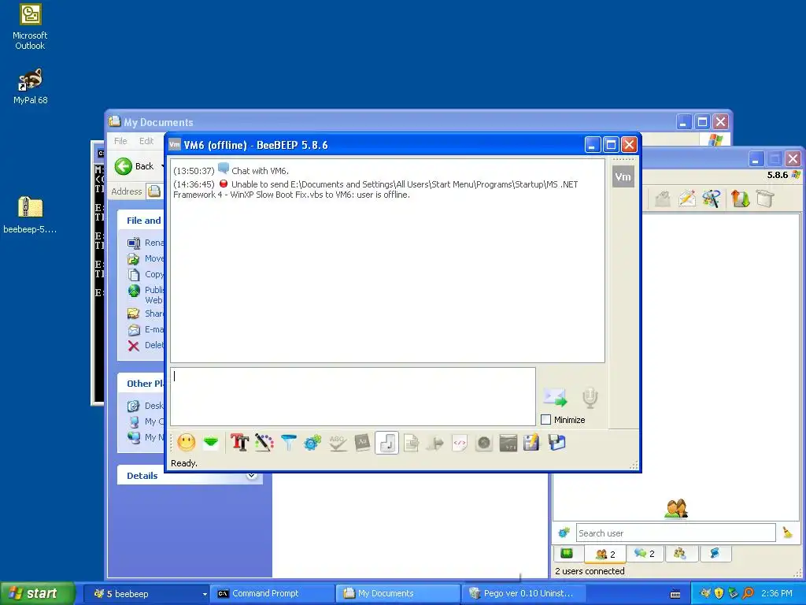Click the grayed envelope icon in BeeBEEP main toolbar

point(663,198)
